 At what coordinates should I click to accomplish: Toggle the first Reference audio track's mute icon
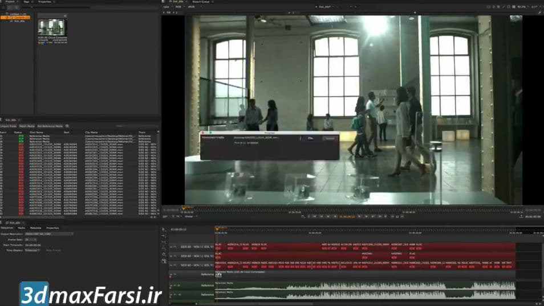click(171, 274)
